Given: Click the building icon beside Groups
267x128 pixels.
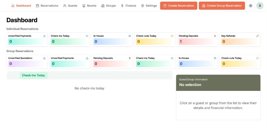Looking at the screenshot, I should pos(103,6).
